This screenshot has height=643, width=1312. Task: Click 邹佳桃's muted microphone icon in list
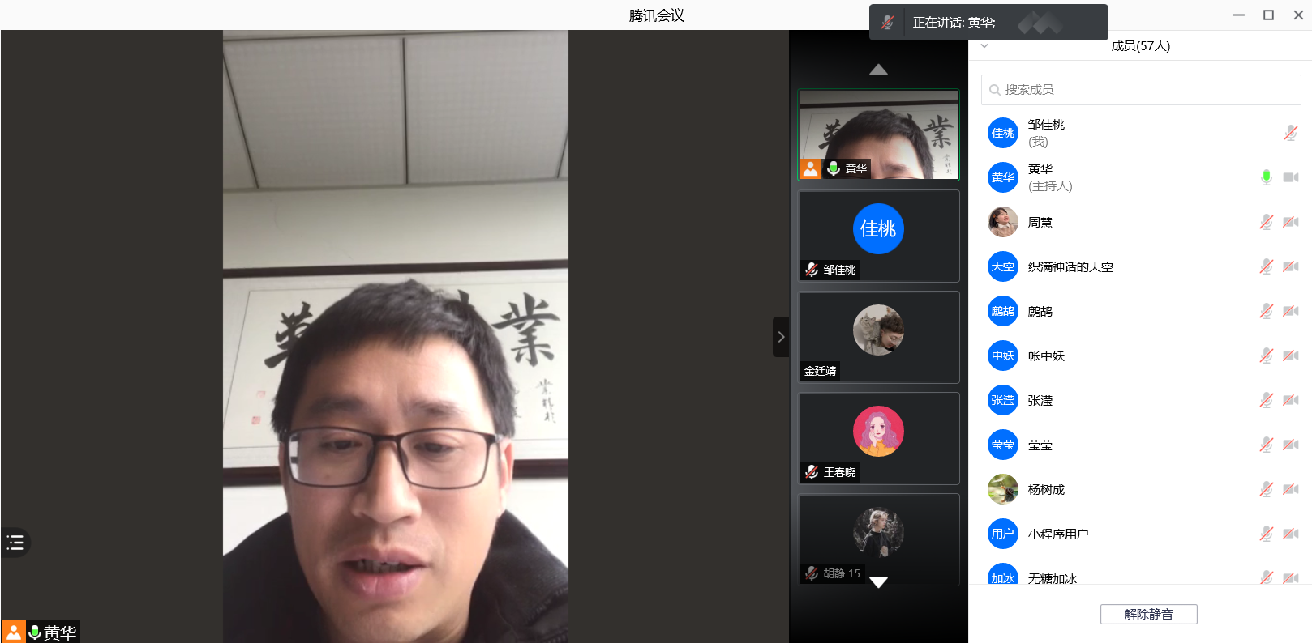tap(1291, 133)
